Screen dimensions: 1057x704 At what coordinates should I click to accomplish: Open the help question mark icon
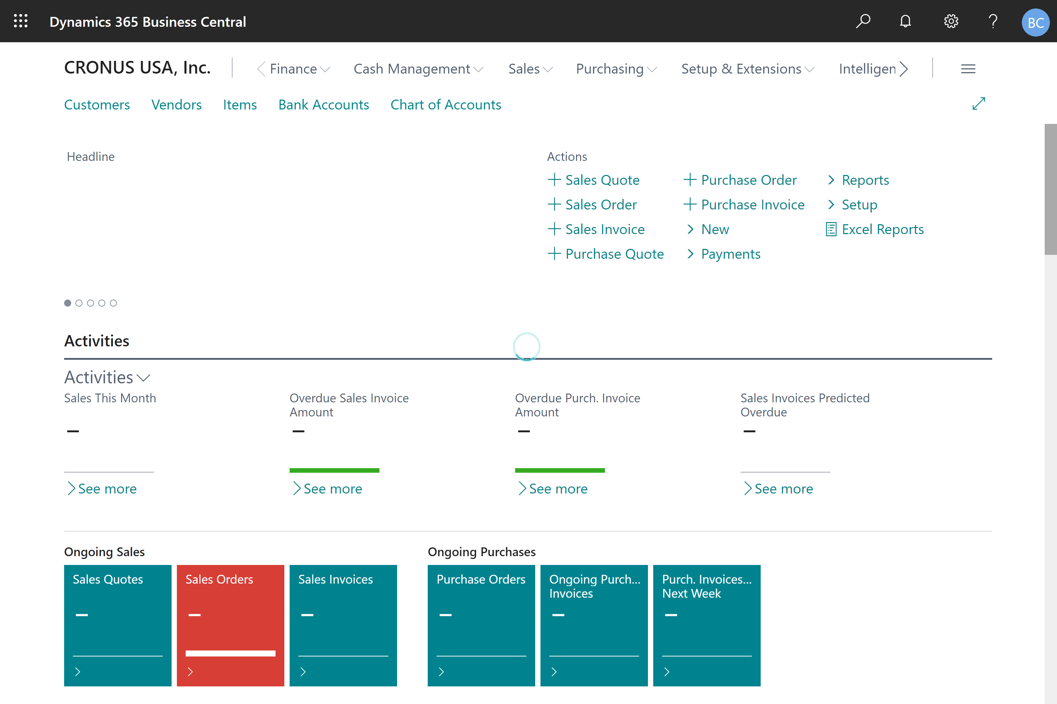[993, 21]
